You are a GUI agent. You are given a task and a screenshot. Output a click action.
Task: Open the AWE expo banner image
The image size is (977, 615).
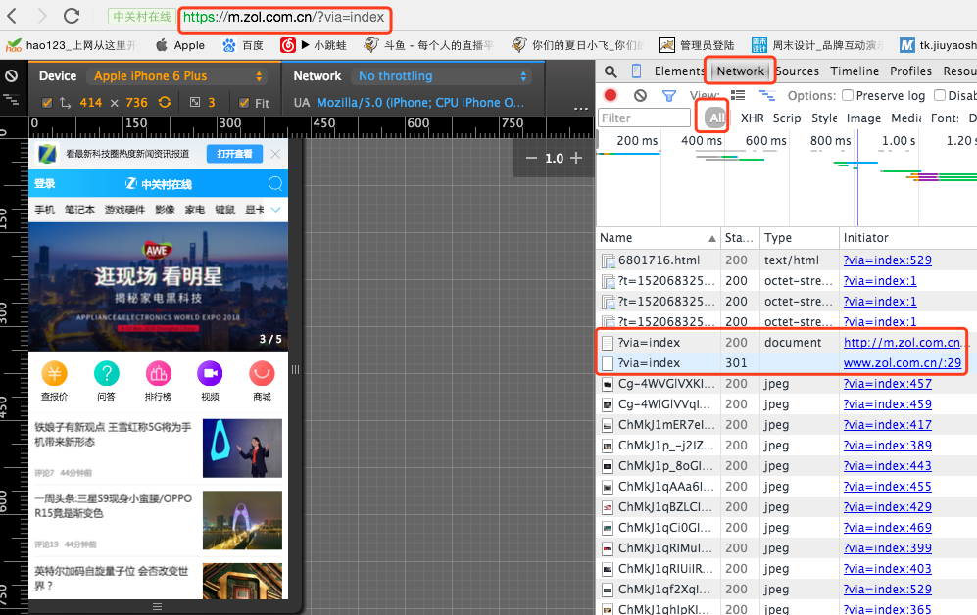159,287
